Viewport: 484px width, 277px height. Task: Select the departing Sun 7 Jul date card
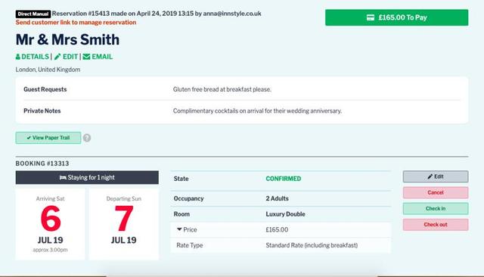[x=124, y=224]
